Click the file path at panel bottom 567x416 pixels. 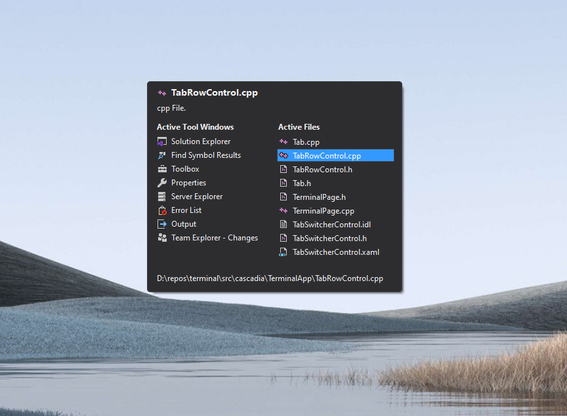pyautogui.click(x=270, y=278)
